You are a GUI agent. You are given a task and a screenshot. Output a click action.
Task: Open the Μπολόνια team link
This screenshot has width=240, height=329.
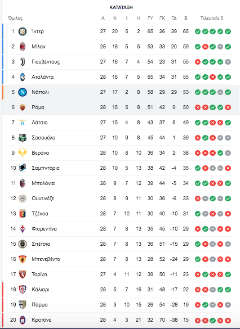(x=43, y=183)
